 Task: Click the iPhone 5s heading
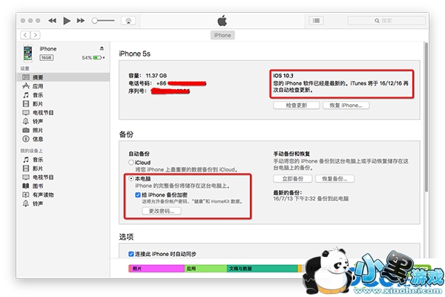pos(134,53)
